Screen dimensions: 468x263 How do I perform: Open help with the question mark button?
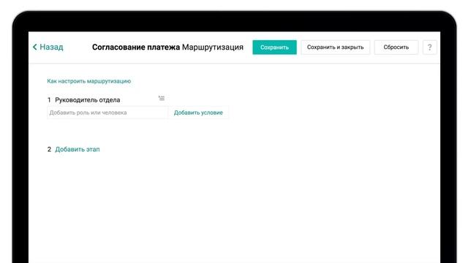(x=429, y=47)
